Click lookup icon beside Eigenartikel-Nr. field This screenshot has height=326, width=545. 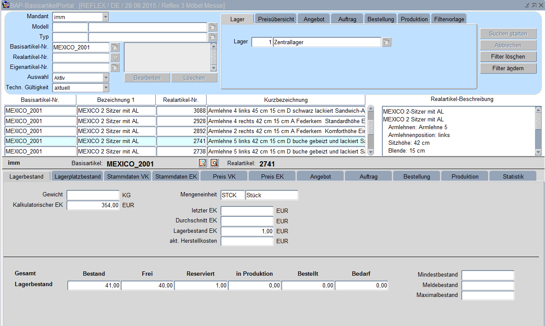115,67
